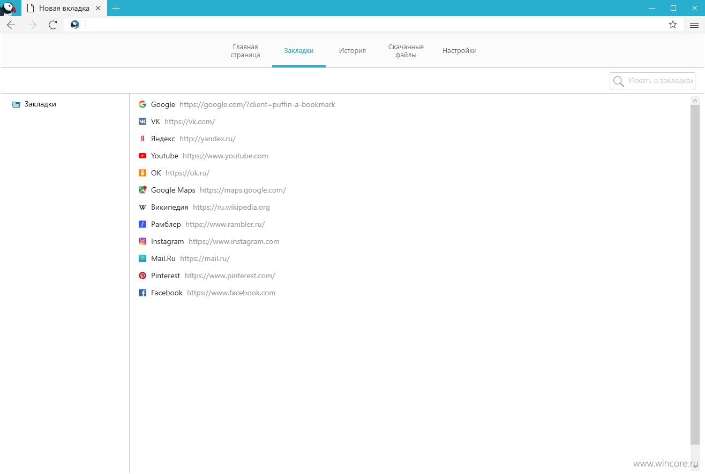This screenshot has width=705, height=474.
Task: Click URL https://www.facebook.com
Action: point(231,293)
